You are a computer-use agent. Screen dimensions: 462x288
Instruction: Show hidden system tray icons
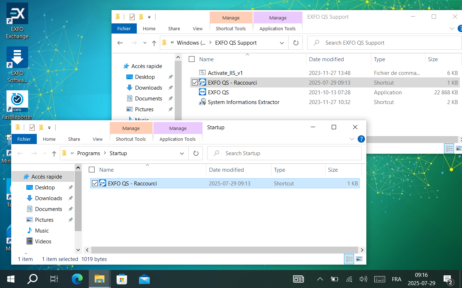pyautogui.click(x=320, y=279)
